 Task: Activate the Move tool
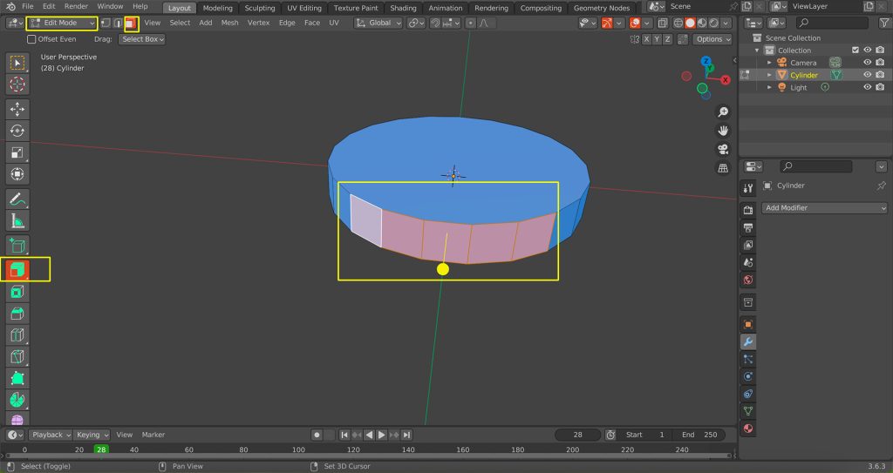click(17, 109)
